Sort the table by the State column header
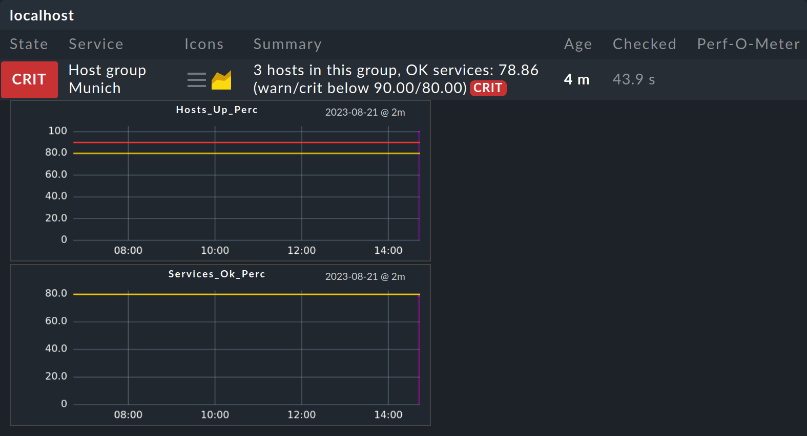807x436 pixels. click(x=29, y=44)
